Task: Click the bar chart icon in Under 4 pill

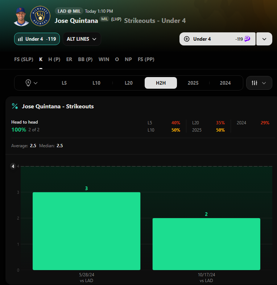Action: tap(20, 39)
